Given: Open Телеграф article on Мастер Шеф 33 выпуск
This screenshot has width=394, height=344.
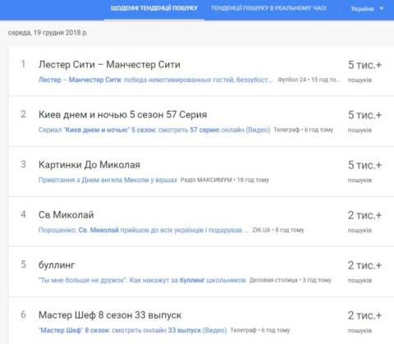Looking at the screenshot, I should tap(133, 330).
